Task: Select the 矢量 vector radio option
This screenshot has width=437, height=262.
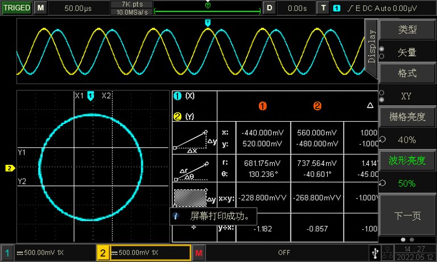Action: (407, 52)
